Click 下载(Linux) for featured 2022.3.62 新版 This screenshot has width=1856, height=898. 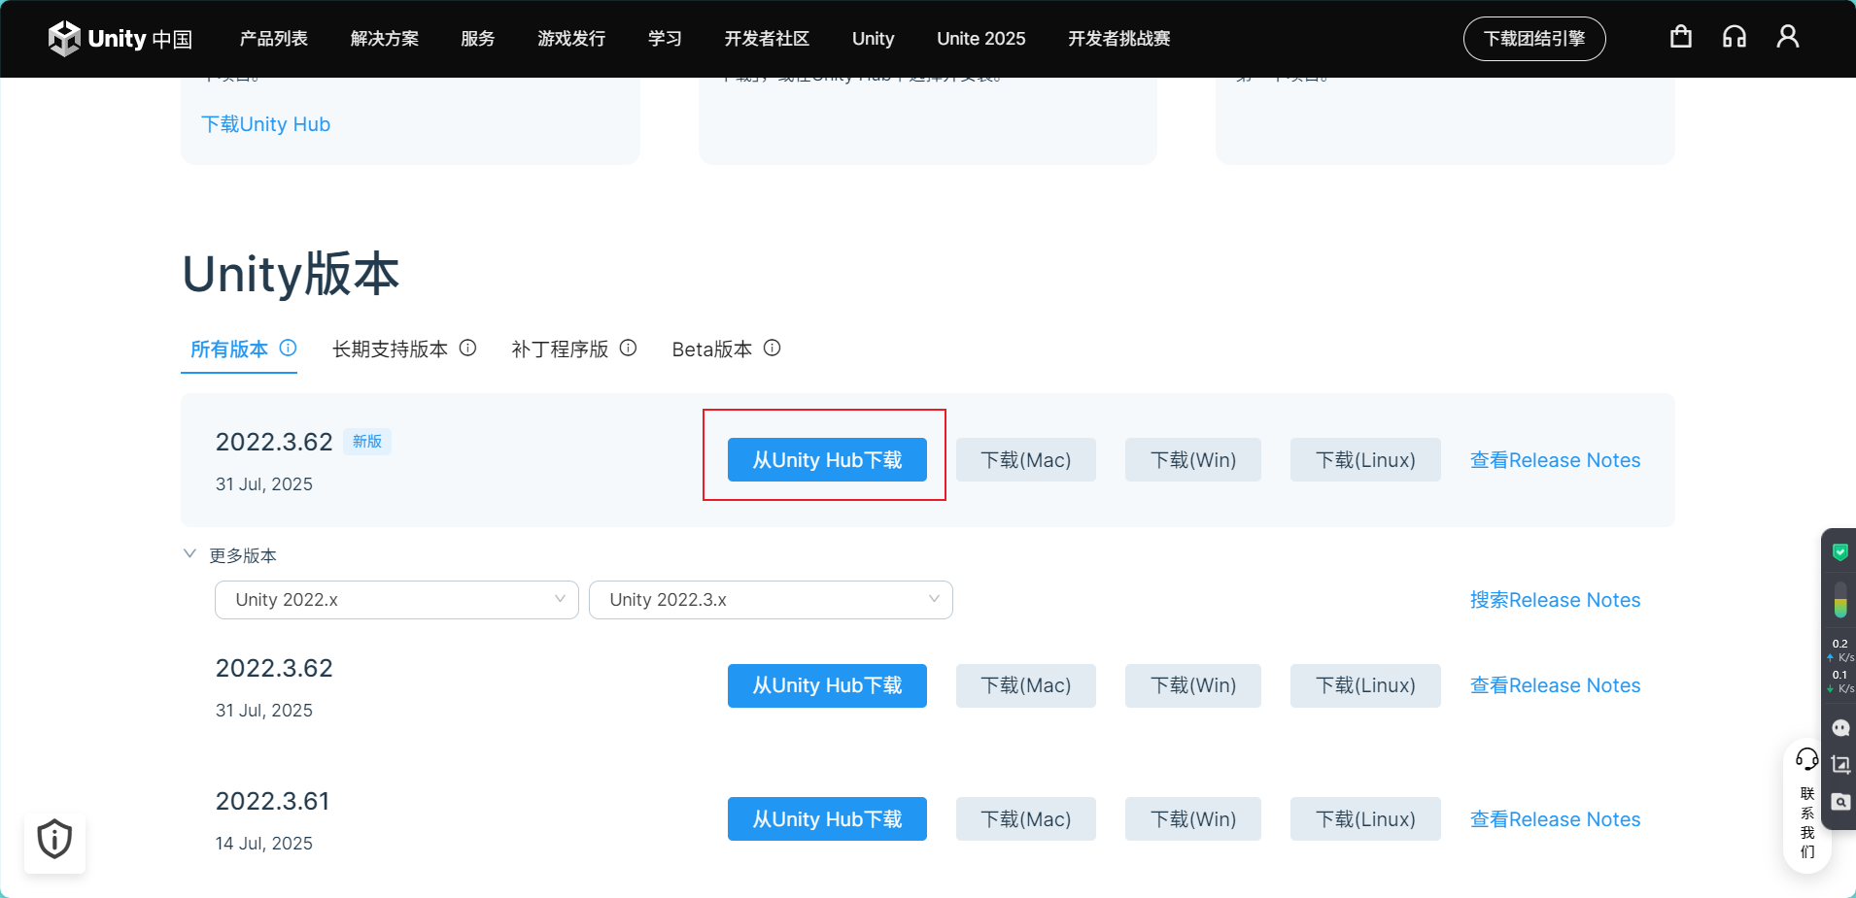(1365, 459)
